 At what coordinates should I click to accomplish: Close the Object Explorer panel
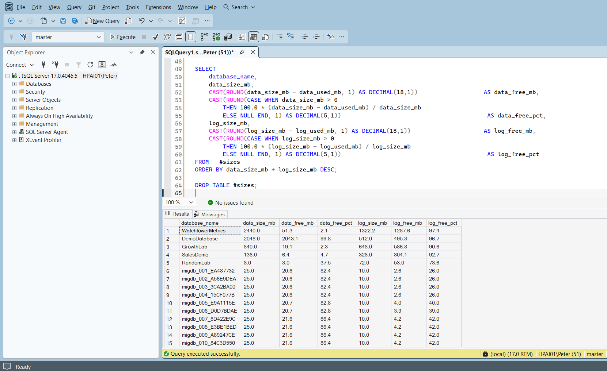point(153,52)
